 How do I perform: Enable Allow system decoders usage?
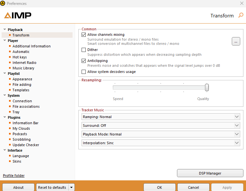click(x=84, y=72)
